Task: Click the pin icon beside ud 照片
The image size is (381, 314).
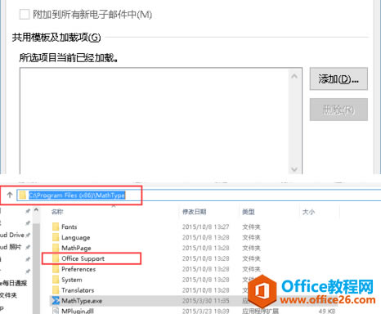Action: [x=28, y=247]
